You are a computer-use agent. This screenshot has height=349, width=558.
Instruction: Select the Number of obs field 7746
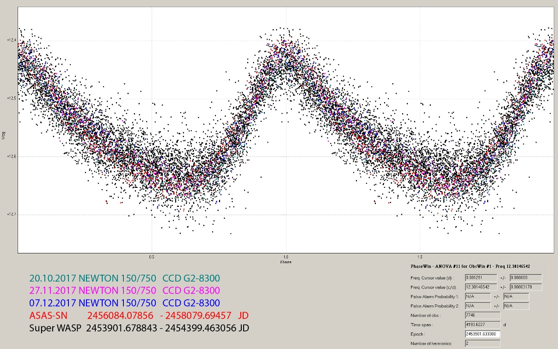point(483,315)
